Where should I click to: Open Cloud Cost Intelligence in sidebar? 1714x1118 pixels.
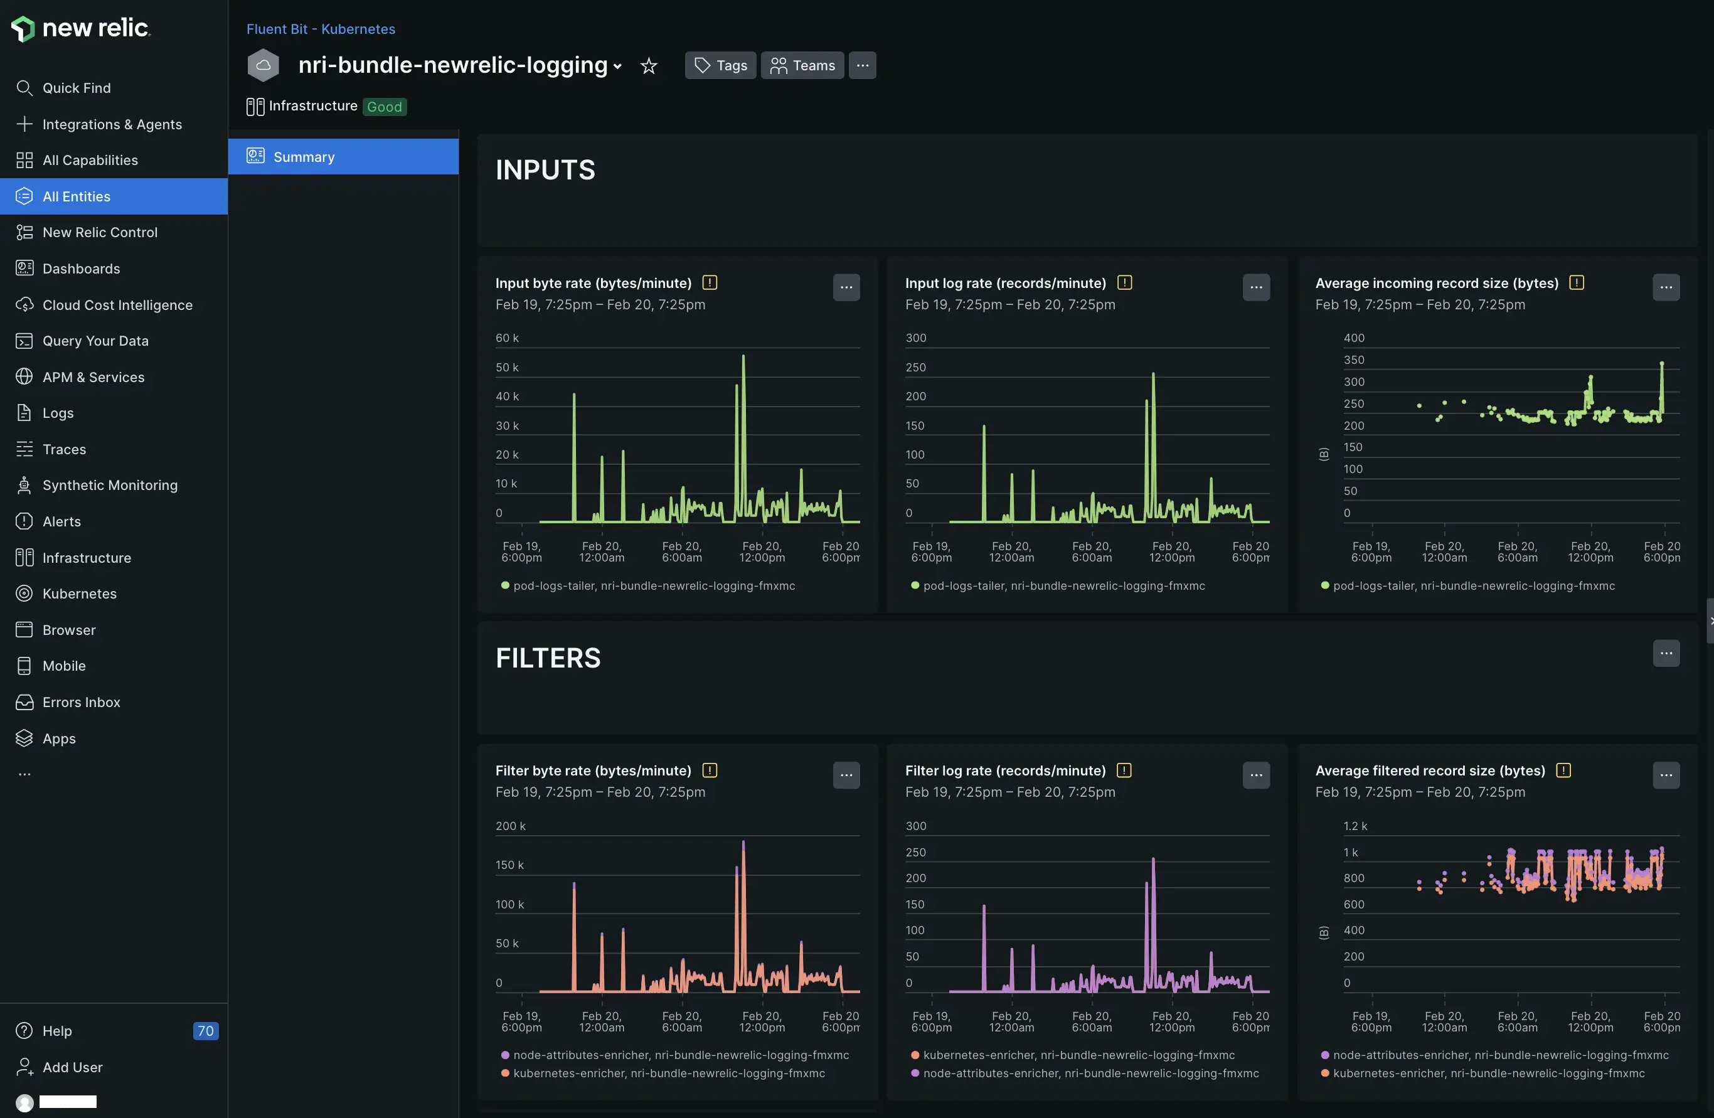click(x=117, y=305)
